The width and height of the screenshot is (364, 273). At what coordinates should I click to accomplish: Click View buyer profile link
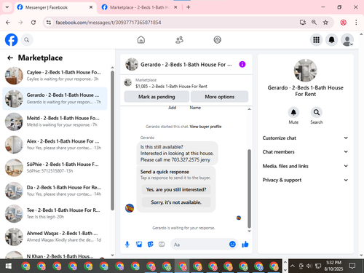tap(205, 127)
